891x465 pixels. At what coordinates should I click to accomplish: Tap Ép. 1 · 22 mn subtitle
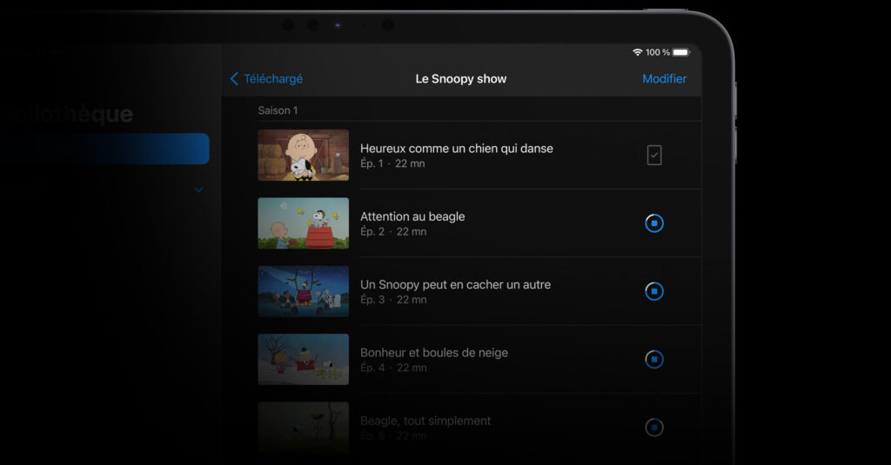392,163
